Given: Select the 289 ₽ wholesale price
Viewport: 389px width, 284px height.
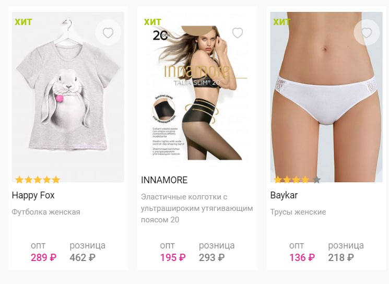Looking at the screenshot, I should [44, 258].
